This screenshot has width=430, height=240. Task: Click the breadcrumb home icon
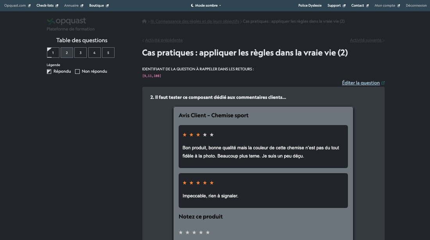click(x=144, y=21)
